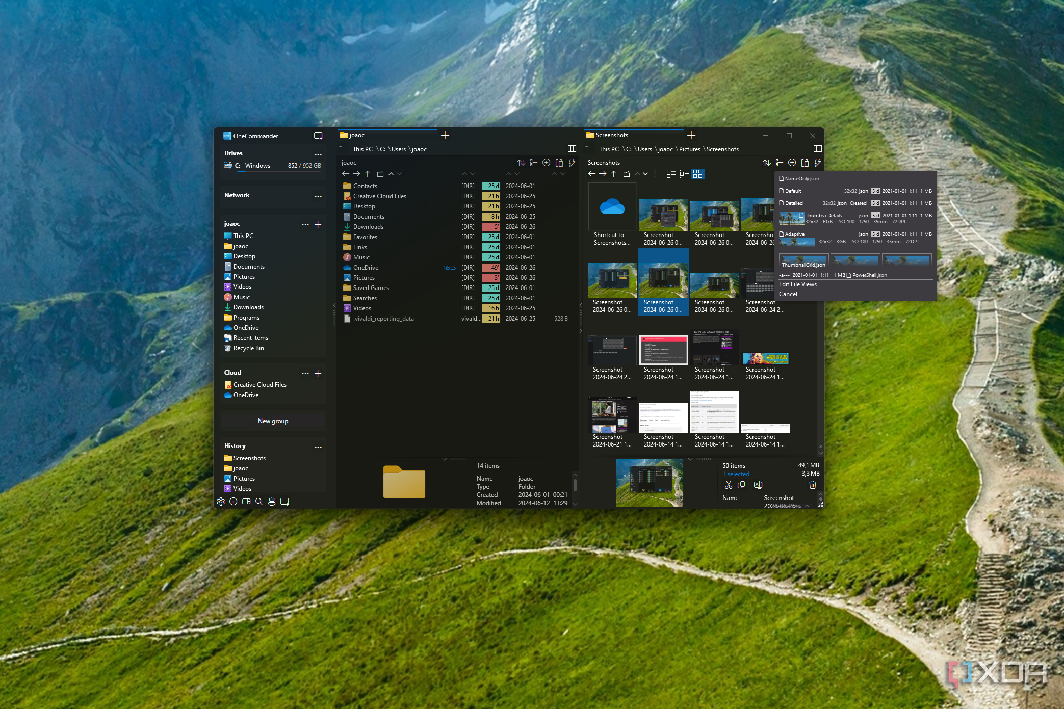
Task: Click the search magnifier icon in sidebar footer
Action: [x=259, y=502]
